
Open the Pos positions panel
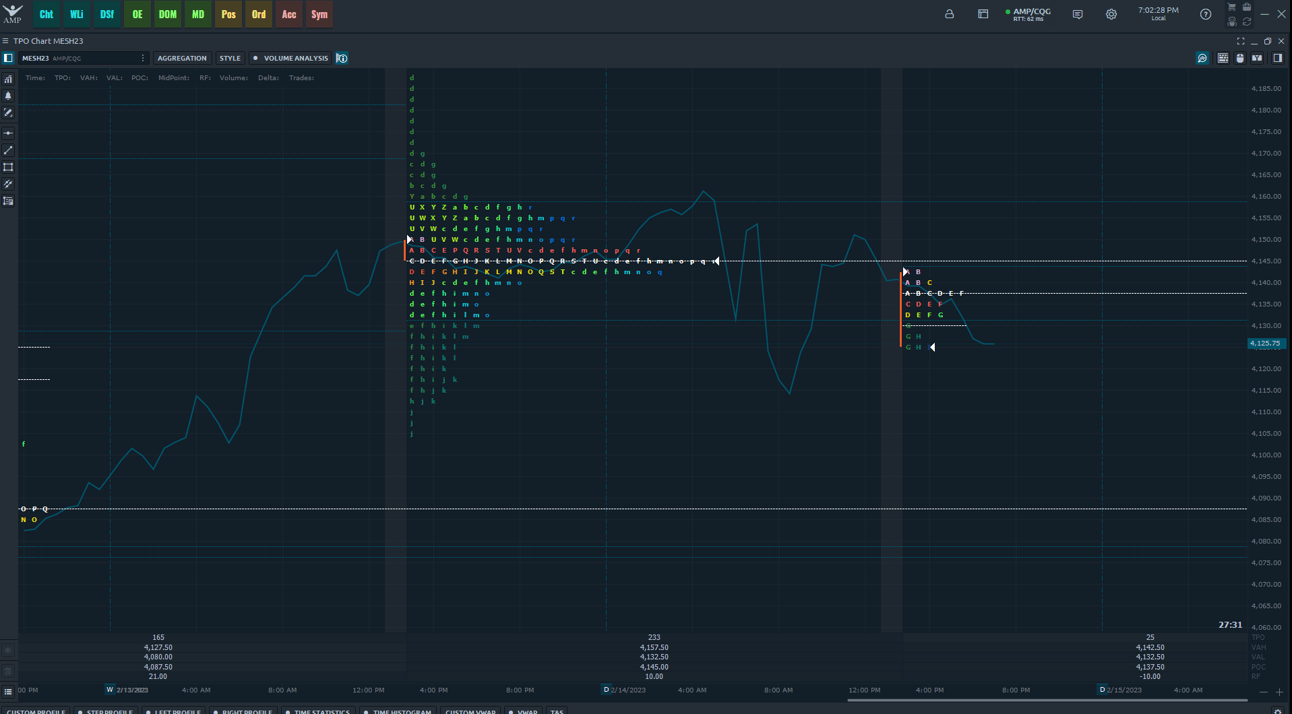228,14
